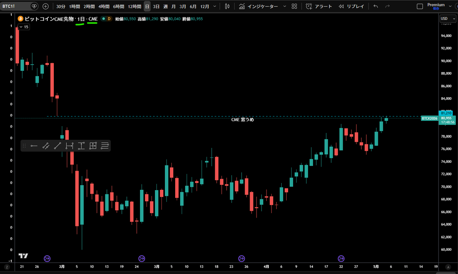
Task: Click the TradingView logo on chart
Action: click(x=23, y=256)
